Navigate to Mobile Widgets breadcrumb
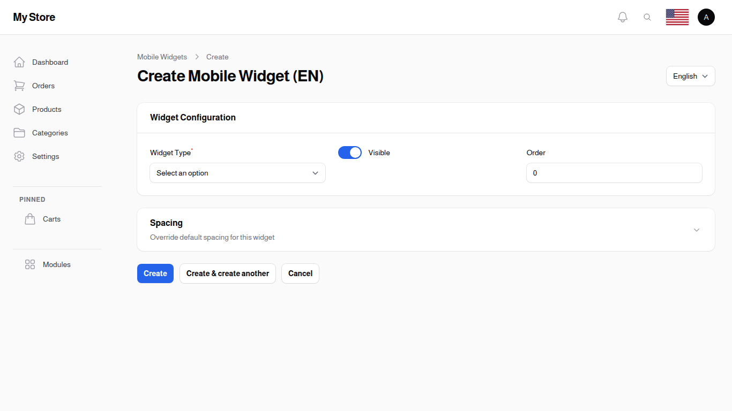Image resolution: width=732 pixels, height=411 pixels. [x=162, y=57]
